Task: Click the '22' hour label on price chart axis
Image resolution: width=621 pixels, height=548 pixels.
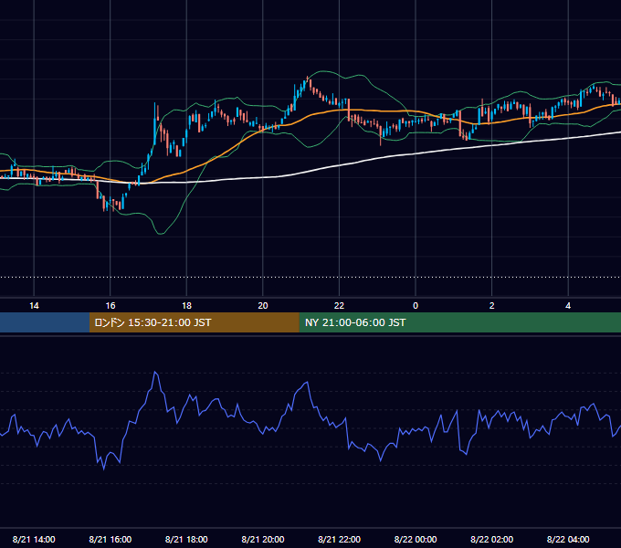Action: 339,306
